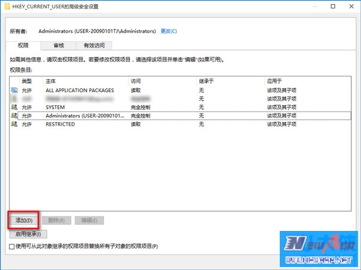Tick the replace child object permissions checkbox
Screen dimensions: 361x270
click(x=12, y=247)
